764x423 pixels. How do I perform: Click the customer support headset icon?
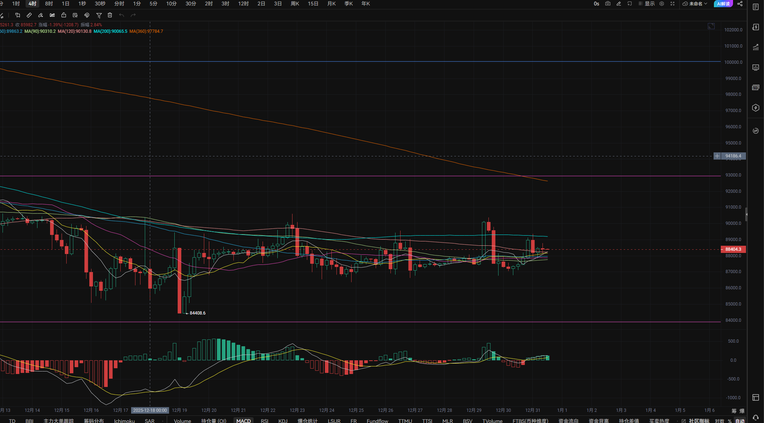pos(756,418)
